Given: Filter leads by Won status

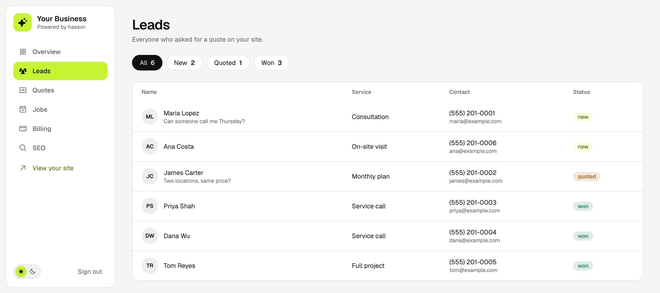Looking at the screenshot, I should (272, 63).
